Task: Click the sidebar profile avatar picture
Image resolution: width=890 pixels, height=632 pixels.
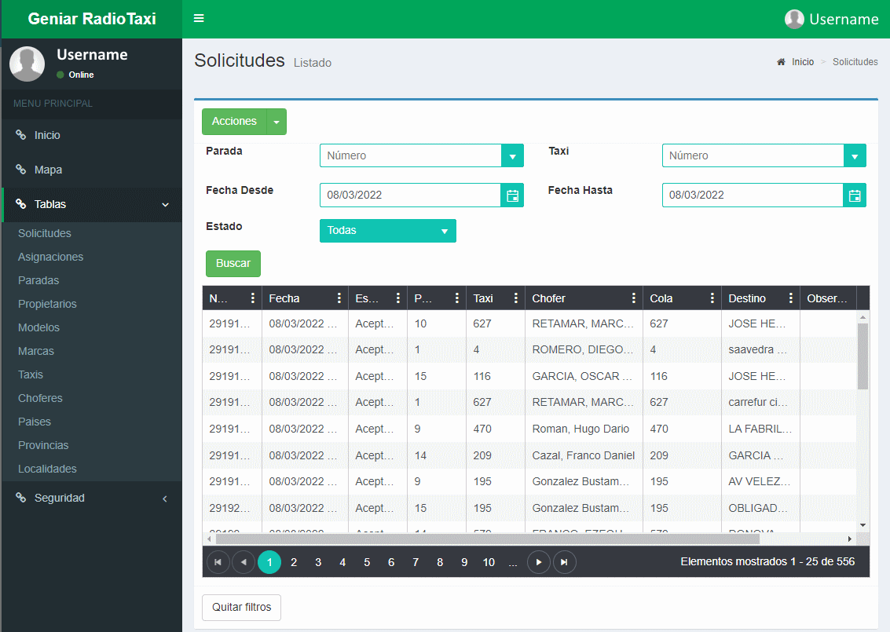Action: pyautogui.click(x=27, y=64)
